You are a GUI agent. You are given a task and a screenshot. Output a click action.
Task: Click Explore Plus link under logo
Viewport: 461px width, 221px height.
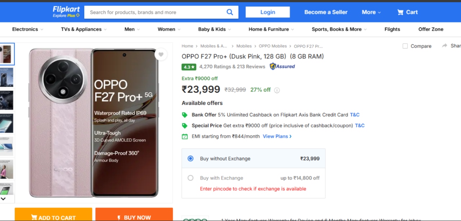pyautogui.click(x=66, y=15)
